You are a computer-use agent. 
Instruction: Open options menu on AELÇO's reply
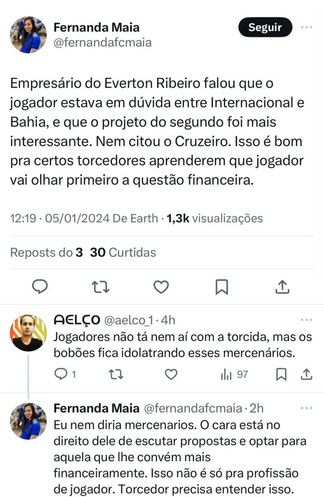307,320
